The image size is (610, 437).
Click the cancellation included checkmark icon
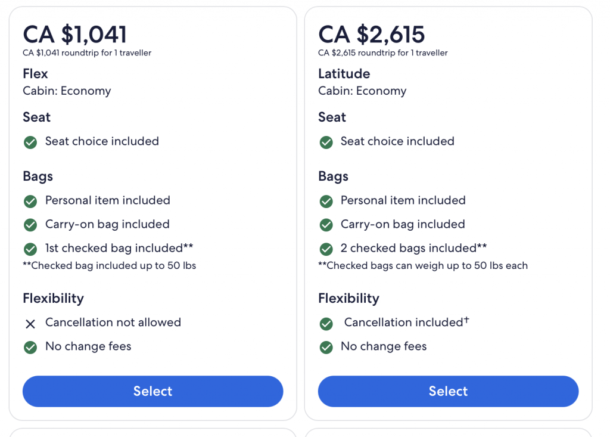click(x=326, y=324)
